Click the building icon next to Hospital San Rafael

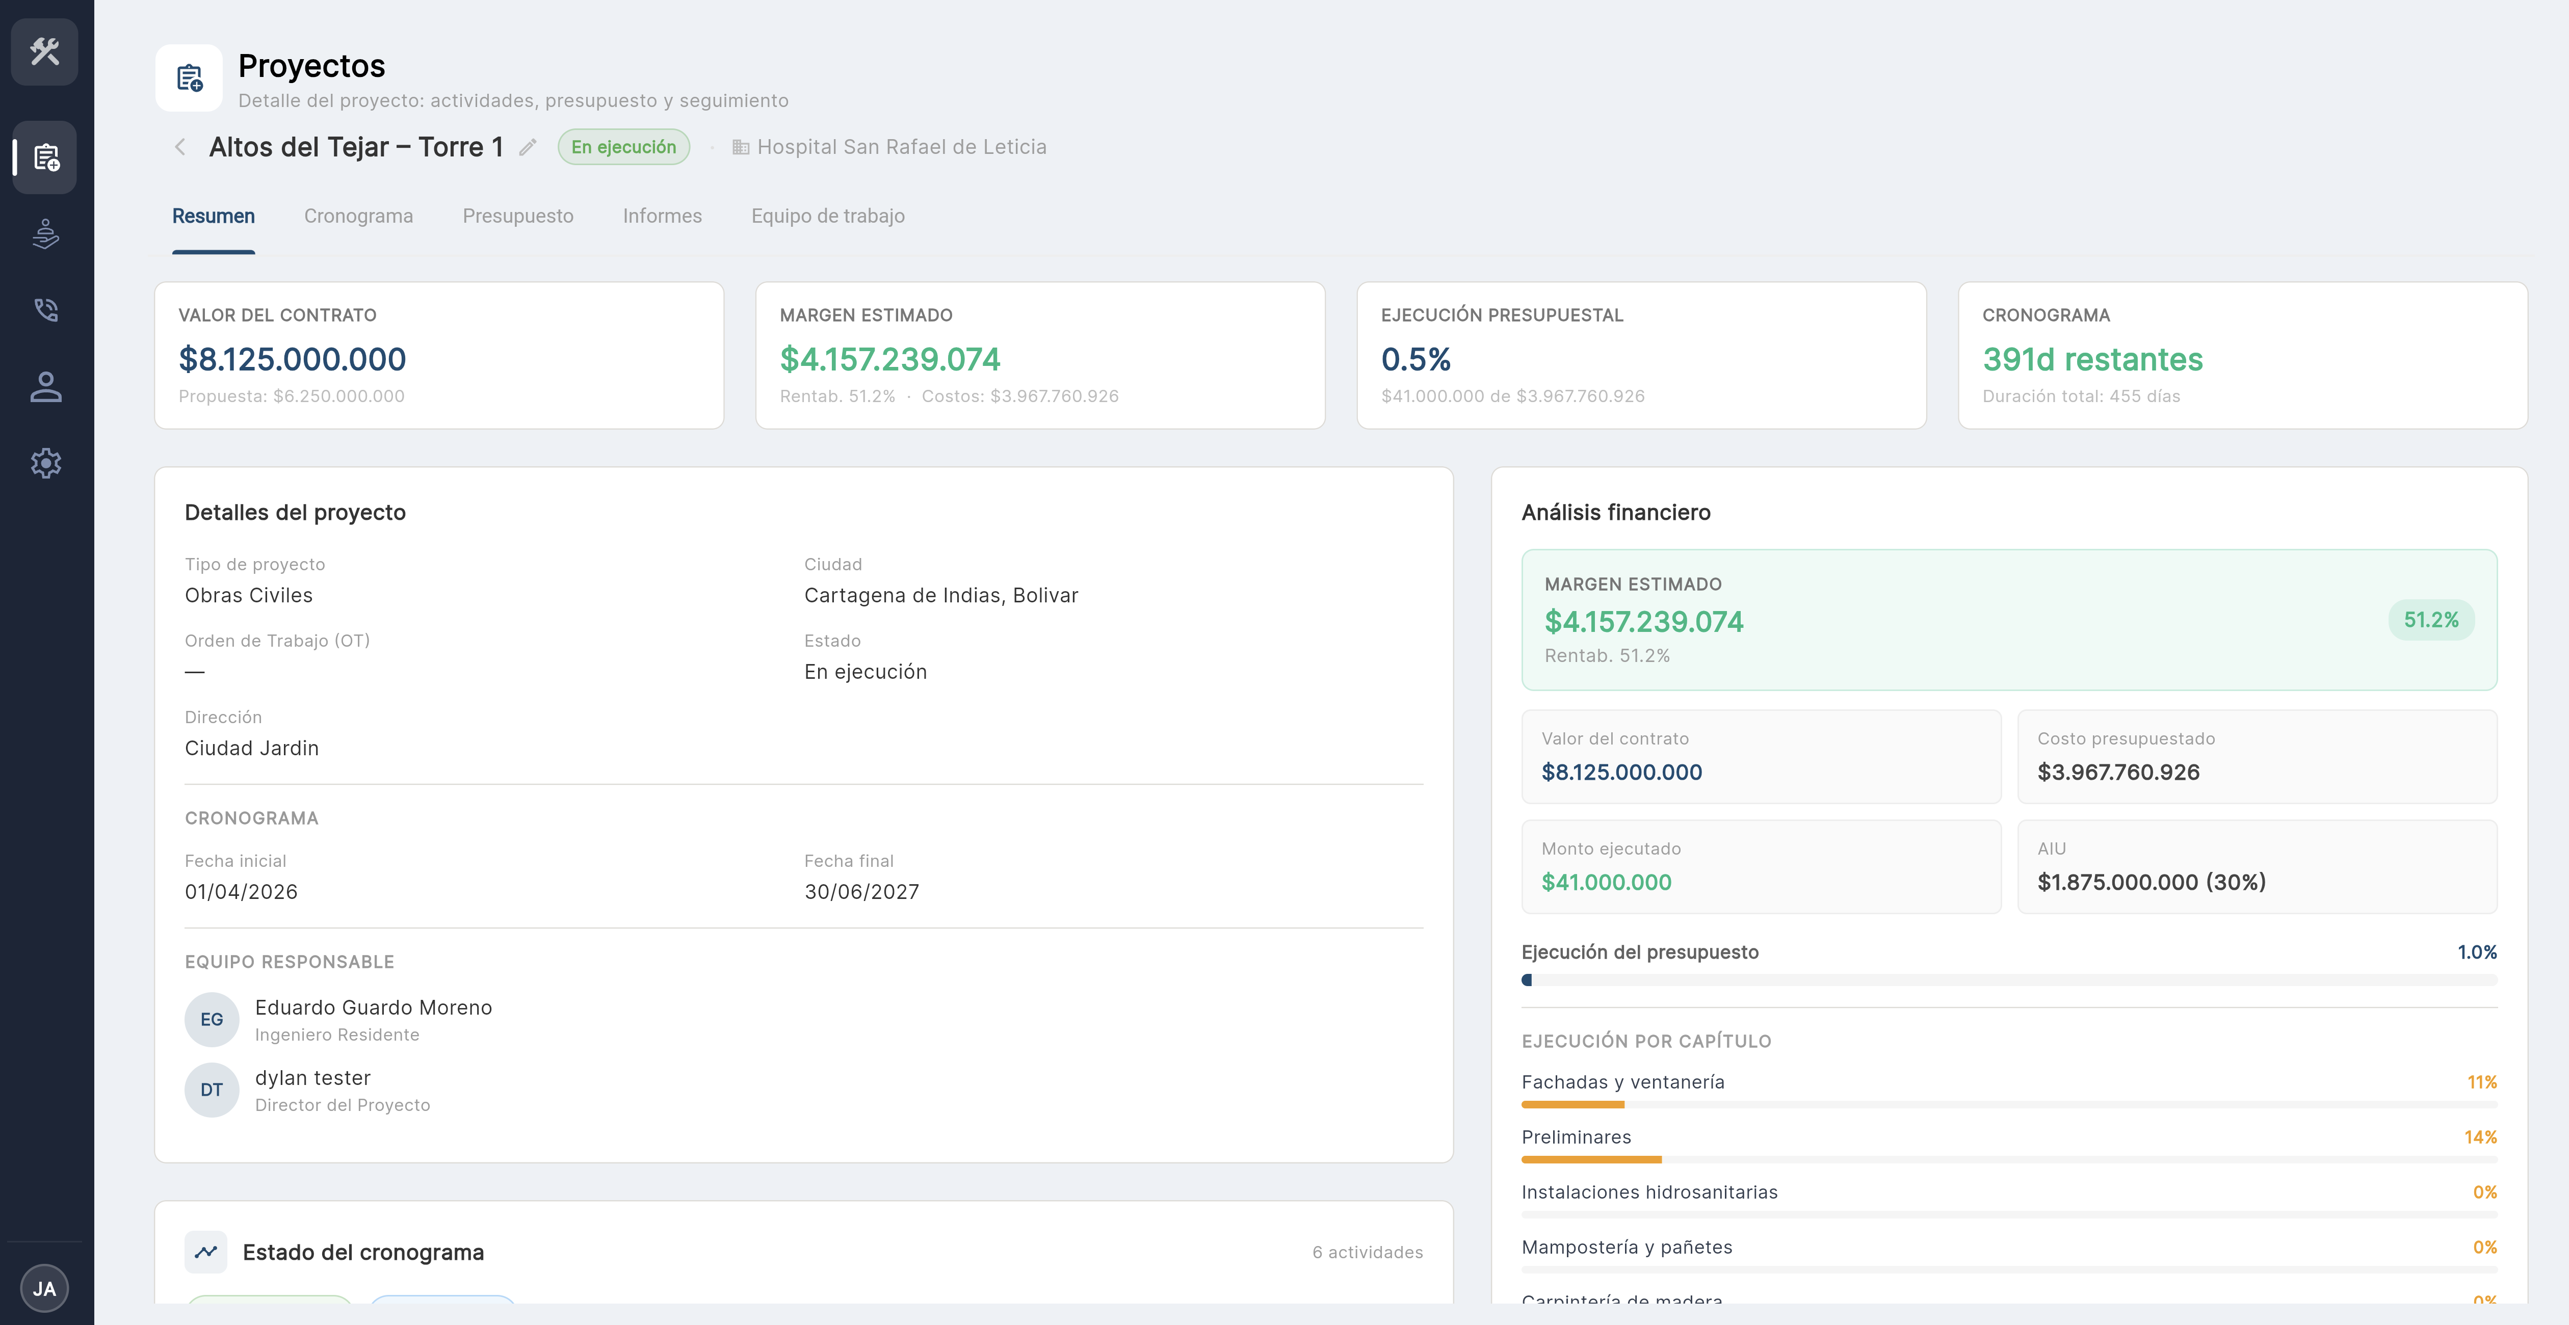coord(741,148)
